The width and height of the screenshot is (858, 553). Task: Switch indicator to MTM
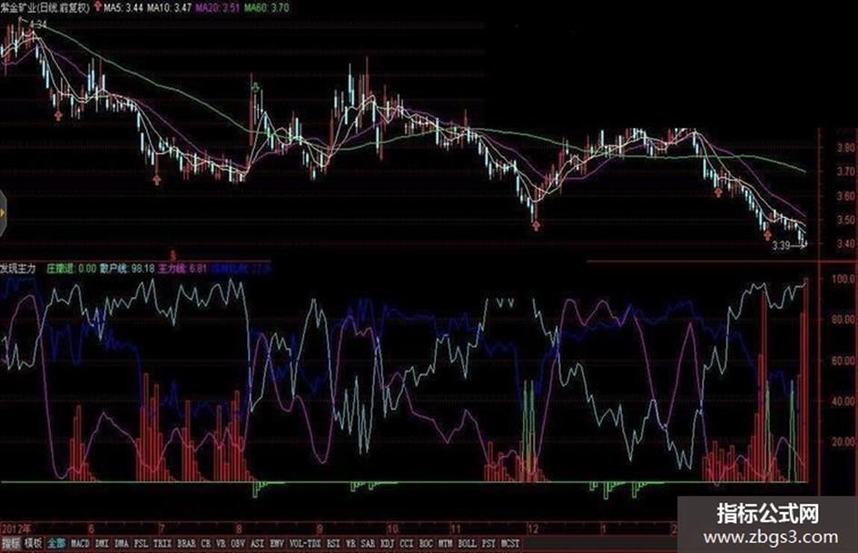446,544
